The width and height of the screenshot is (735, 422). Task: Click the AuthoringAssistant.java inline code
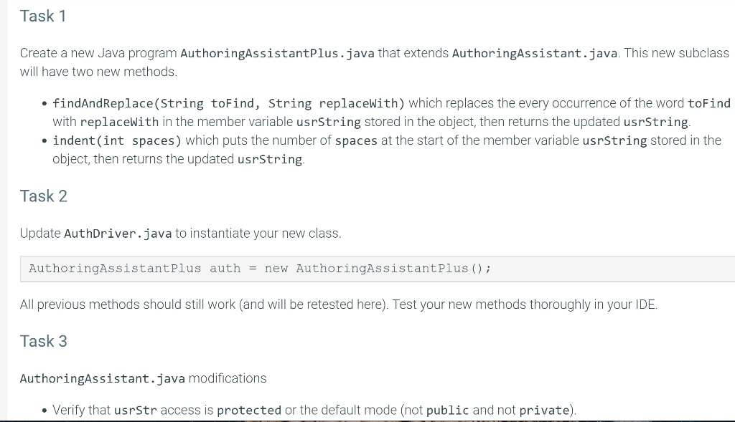click(534, 52)
